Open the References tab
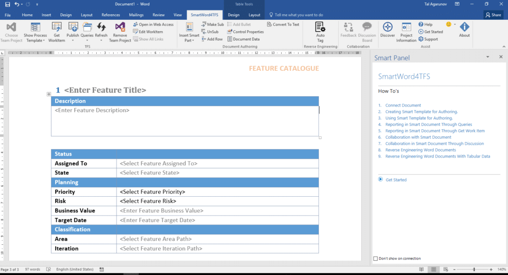 tap(111, 15)
